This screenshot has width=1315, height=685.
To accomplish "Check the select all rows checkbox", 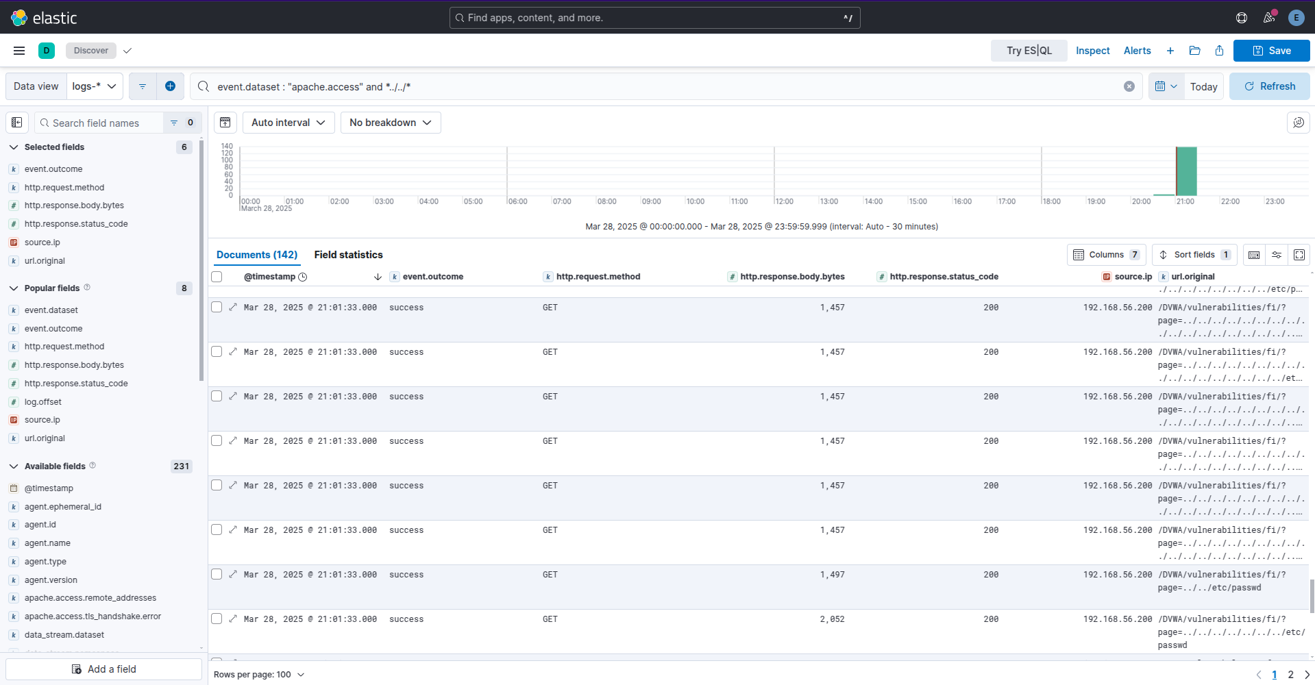I will tap(217, 277).
